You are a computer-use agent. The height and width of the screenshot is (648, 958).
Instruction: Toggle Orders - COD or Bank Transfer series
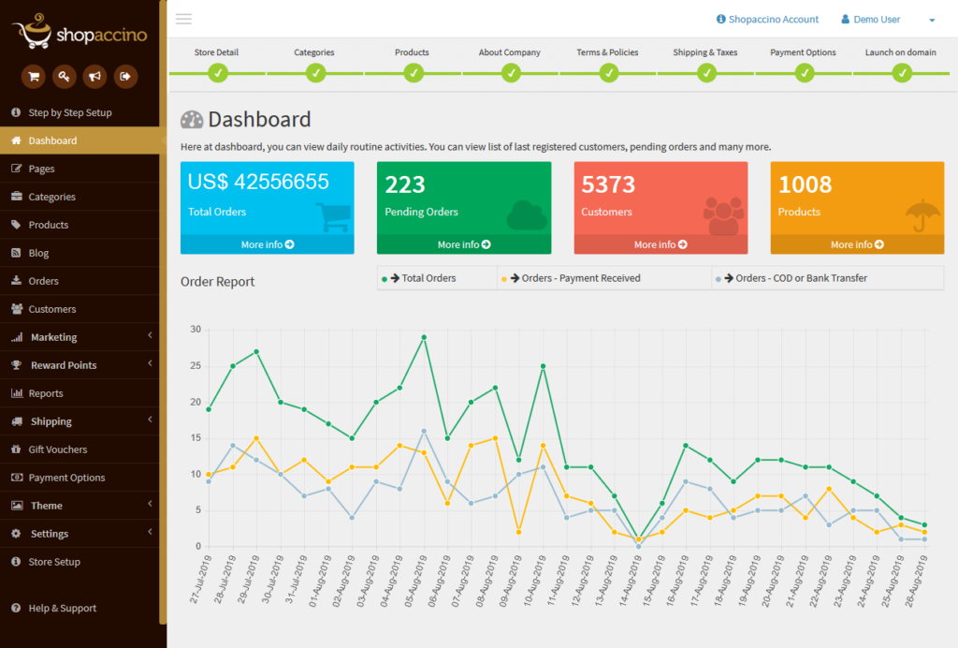(795, 278)
